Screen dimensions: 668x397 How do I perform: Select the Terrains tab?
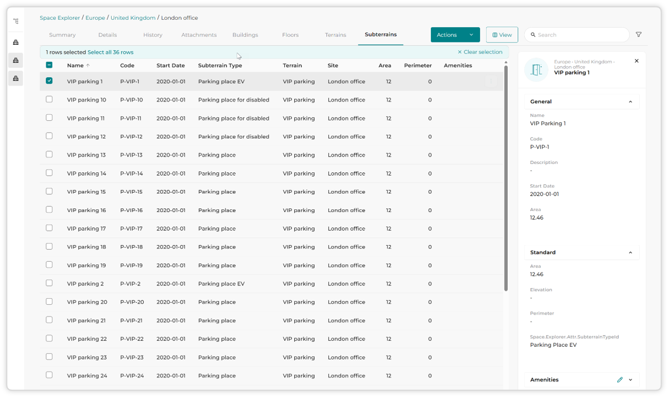click(336, 35)
